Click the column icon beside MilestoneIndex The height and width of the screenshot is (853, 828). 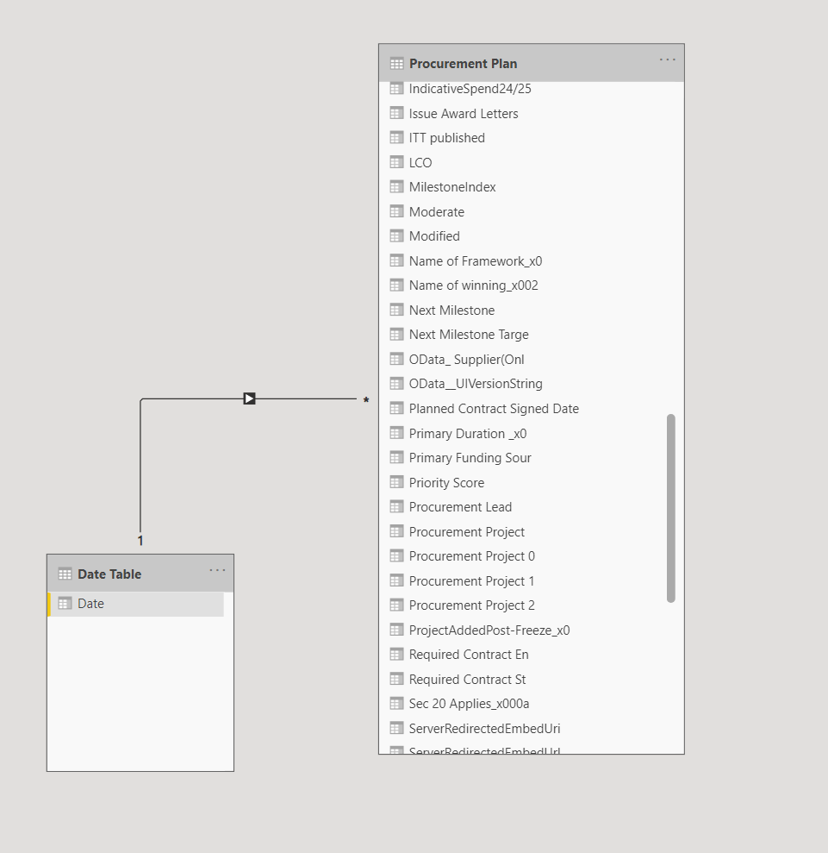pos(396,186)
